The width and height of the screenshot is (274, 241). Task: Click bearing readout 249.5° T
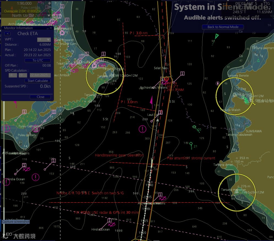[x=239, y=12]
